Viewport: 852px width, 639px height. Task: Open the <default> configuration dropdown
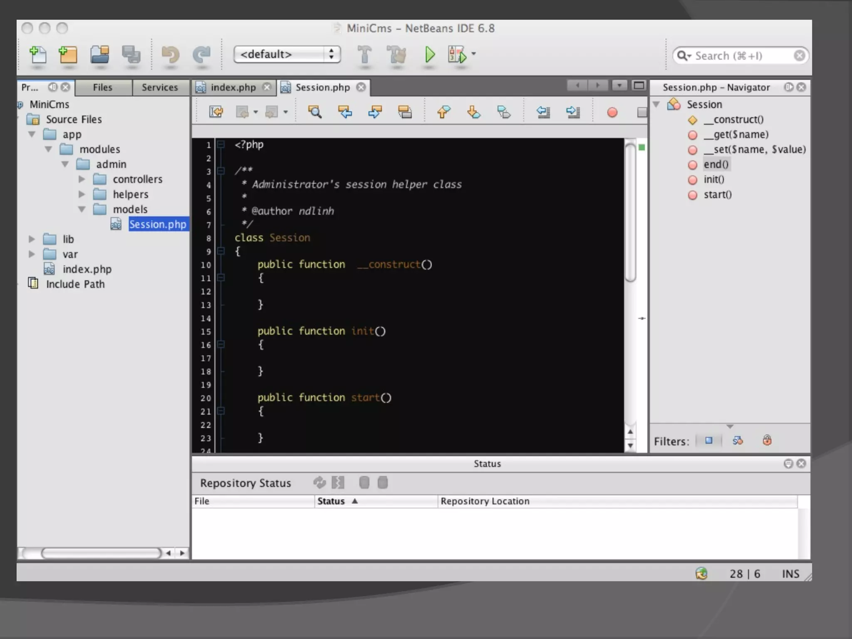click(x=287, y=54)
